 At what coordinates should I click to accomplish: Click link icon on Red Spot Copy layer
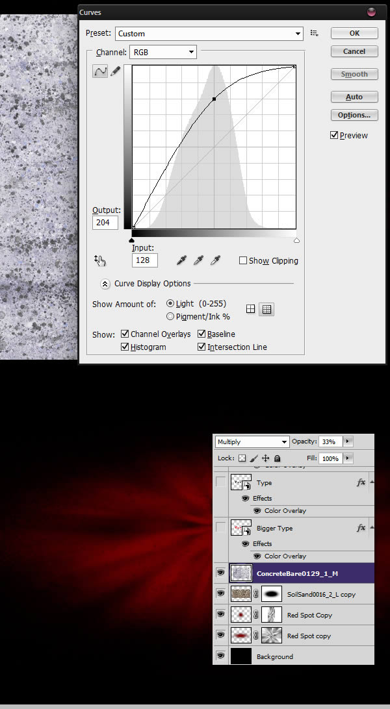[256, 615]
